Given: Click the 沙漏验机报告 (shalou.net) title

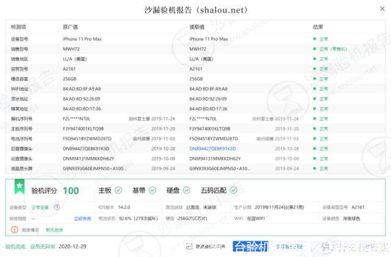Looking at the screenshot, I should click(x=196, y=10).
